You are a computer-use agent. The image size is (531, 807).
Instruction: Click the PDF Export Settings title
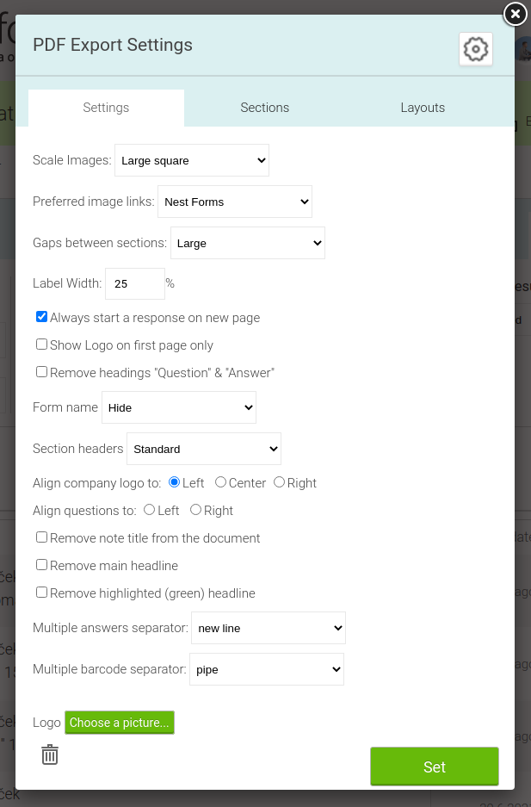tap(113, 45)
